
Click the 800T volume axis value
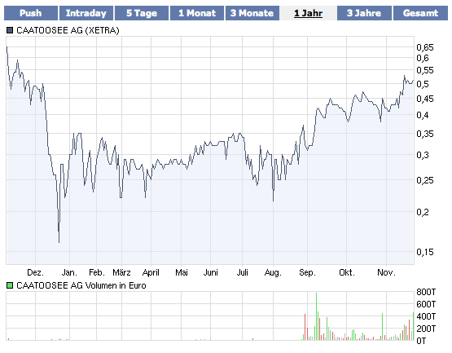[x=426, y=292]
